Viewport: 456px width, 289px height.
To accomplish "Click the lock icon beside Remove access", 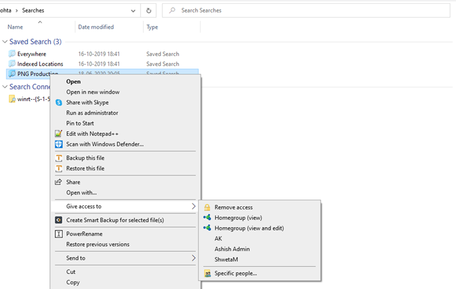I will [x=207, y=207].
